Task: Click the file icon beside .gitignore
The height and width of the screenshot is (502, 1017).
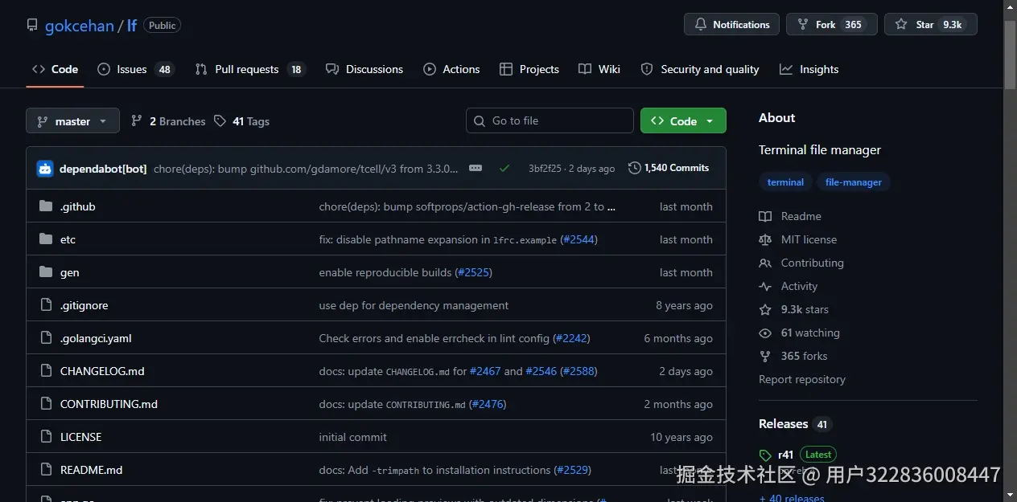Action: pyautogui.click(x=46, y=305)
